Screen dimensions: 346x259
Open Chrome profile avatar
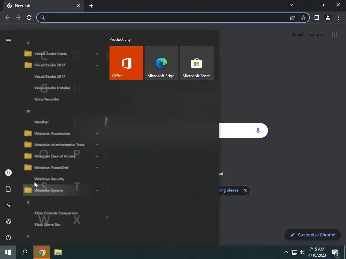tap(328, 18)
